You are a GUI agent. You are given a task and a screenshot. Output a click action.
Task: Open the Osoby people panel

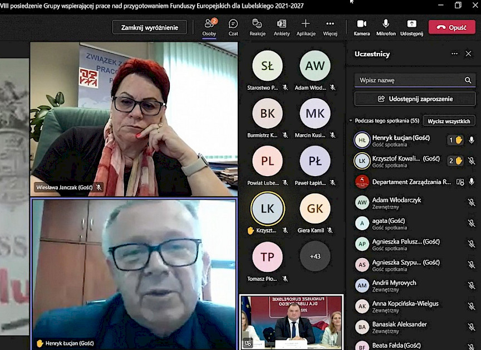pyautogui.click(x=209, y=27)
